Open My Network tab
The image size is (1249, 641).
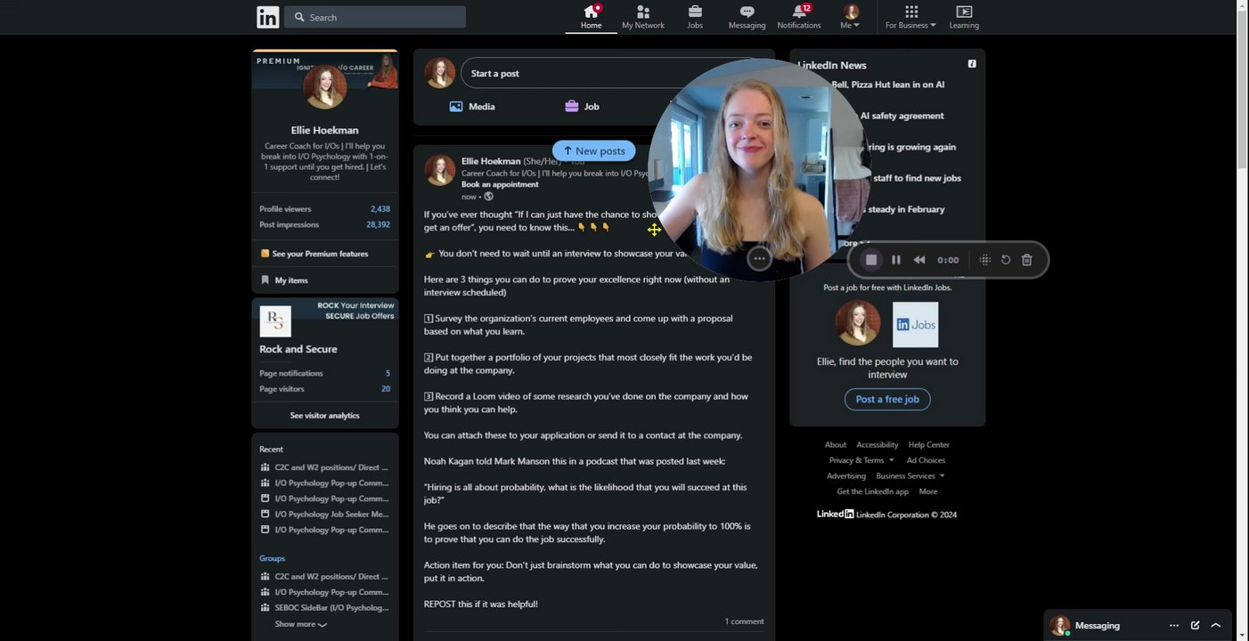[x=643, y=17]
